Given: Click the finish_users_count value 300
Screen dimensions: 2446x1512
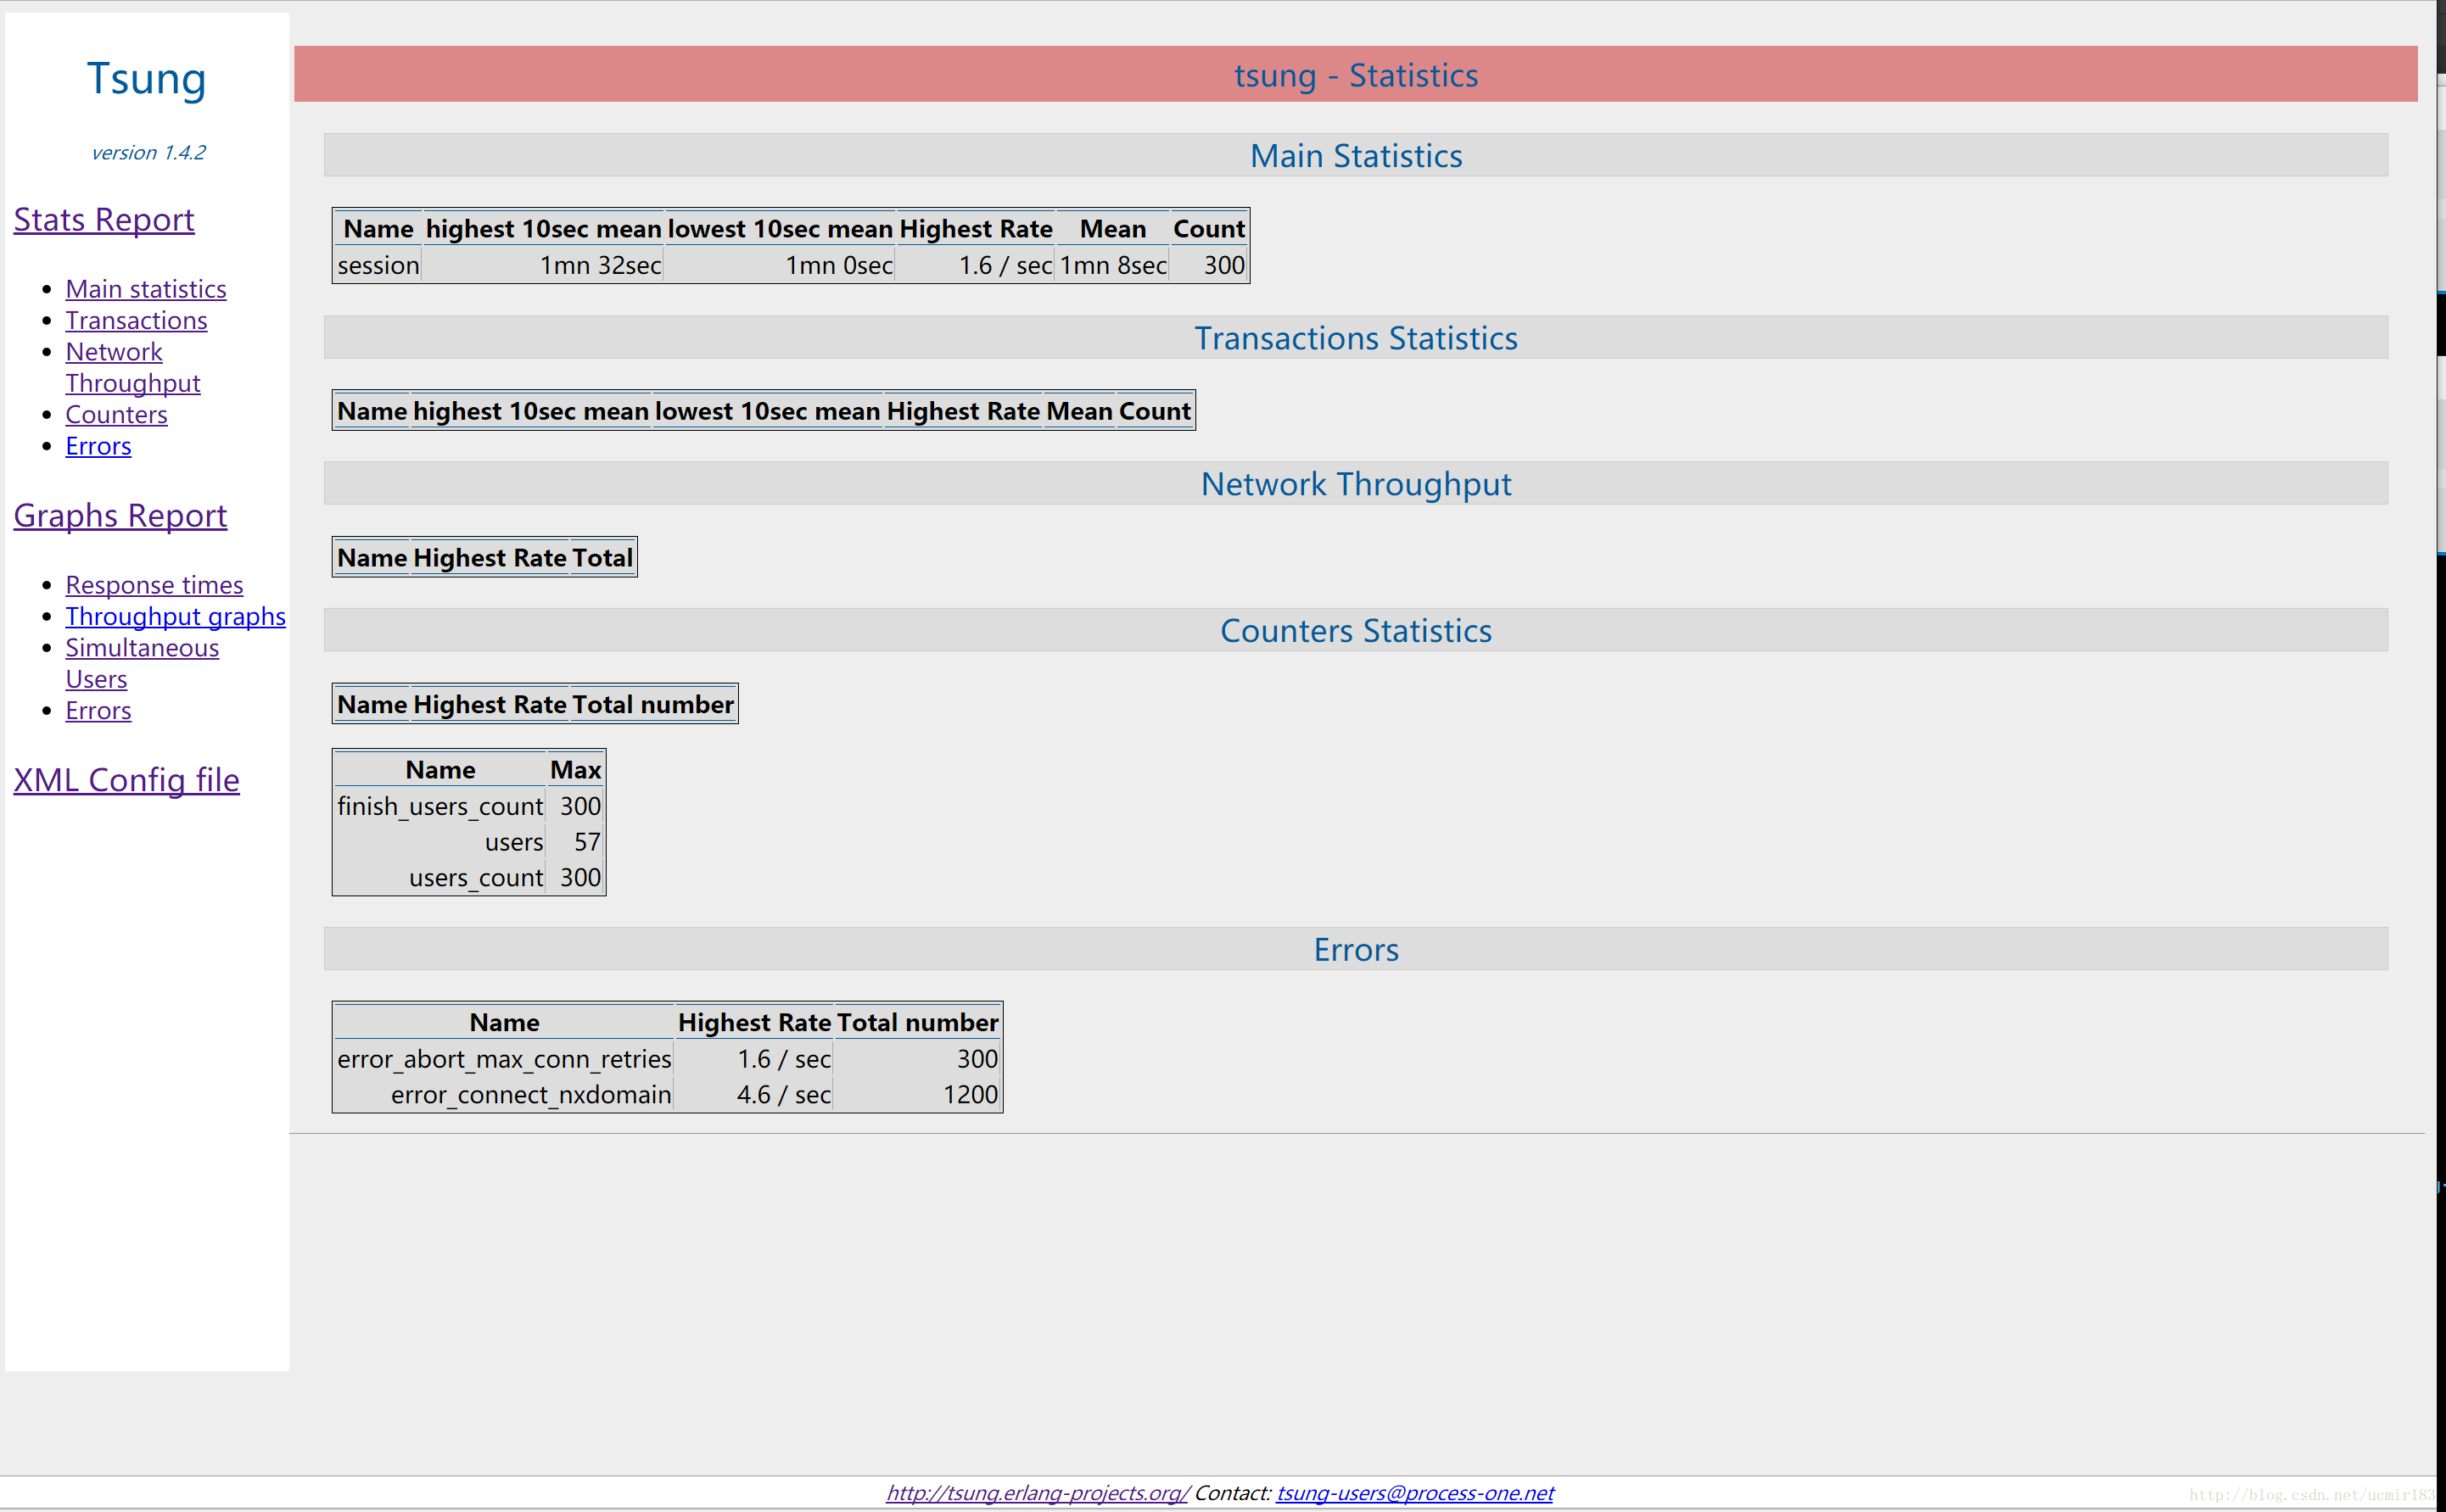Looking at the screenshot, I should tap(579, 805).
